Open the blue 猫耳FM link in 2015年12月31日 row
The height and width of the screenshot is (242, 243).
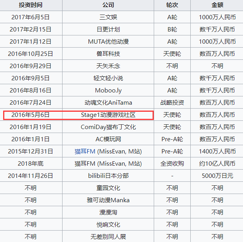point(85,151)
